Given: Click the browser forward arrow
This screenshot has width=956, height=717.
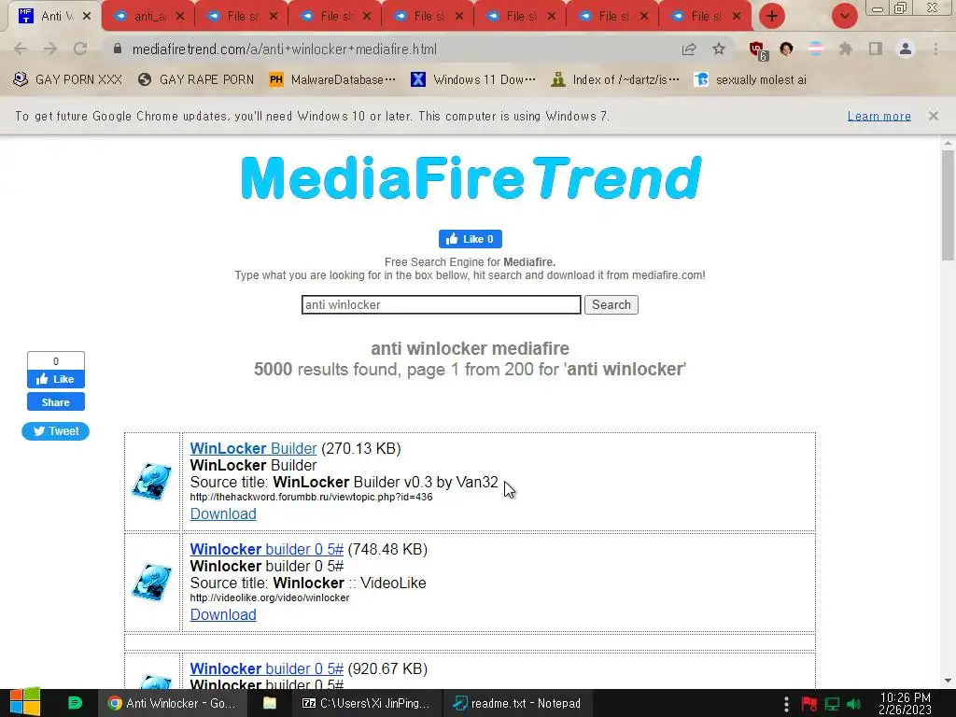Looking at the screenshot, I should coord(50,49).
